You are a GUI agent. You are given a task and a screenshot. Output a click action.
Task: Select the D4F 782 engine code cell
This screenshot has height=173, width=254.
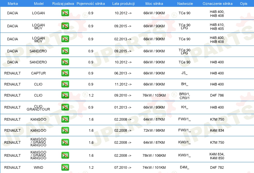217,167
